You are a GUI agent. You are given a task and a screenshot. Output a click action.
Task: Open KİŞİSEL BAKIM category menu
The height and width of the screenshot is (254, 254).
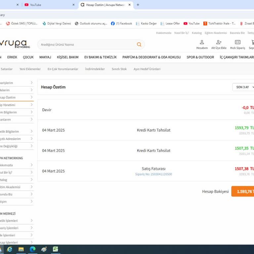click(68, 57)
